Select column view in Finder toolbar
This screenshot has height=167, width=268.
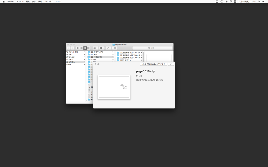coord(85,48)
